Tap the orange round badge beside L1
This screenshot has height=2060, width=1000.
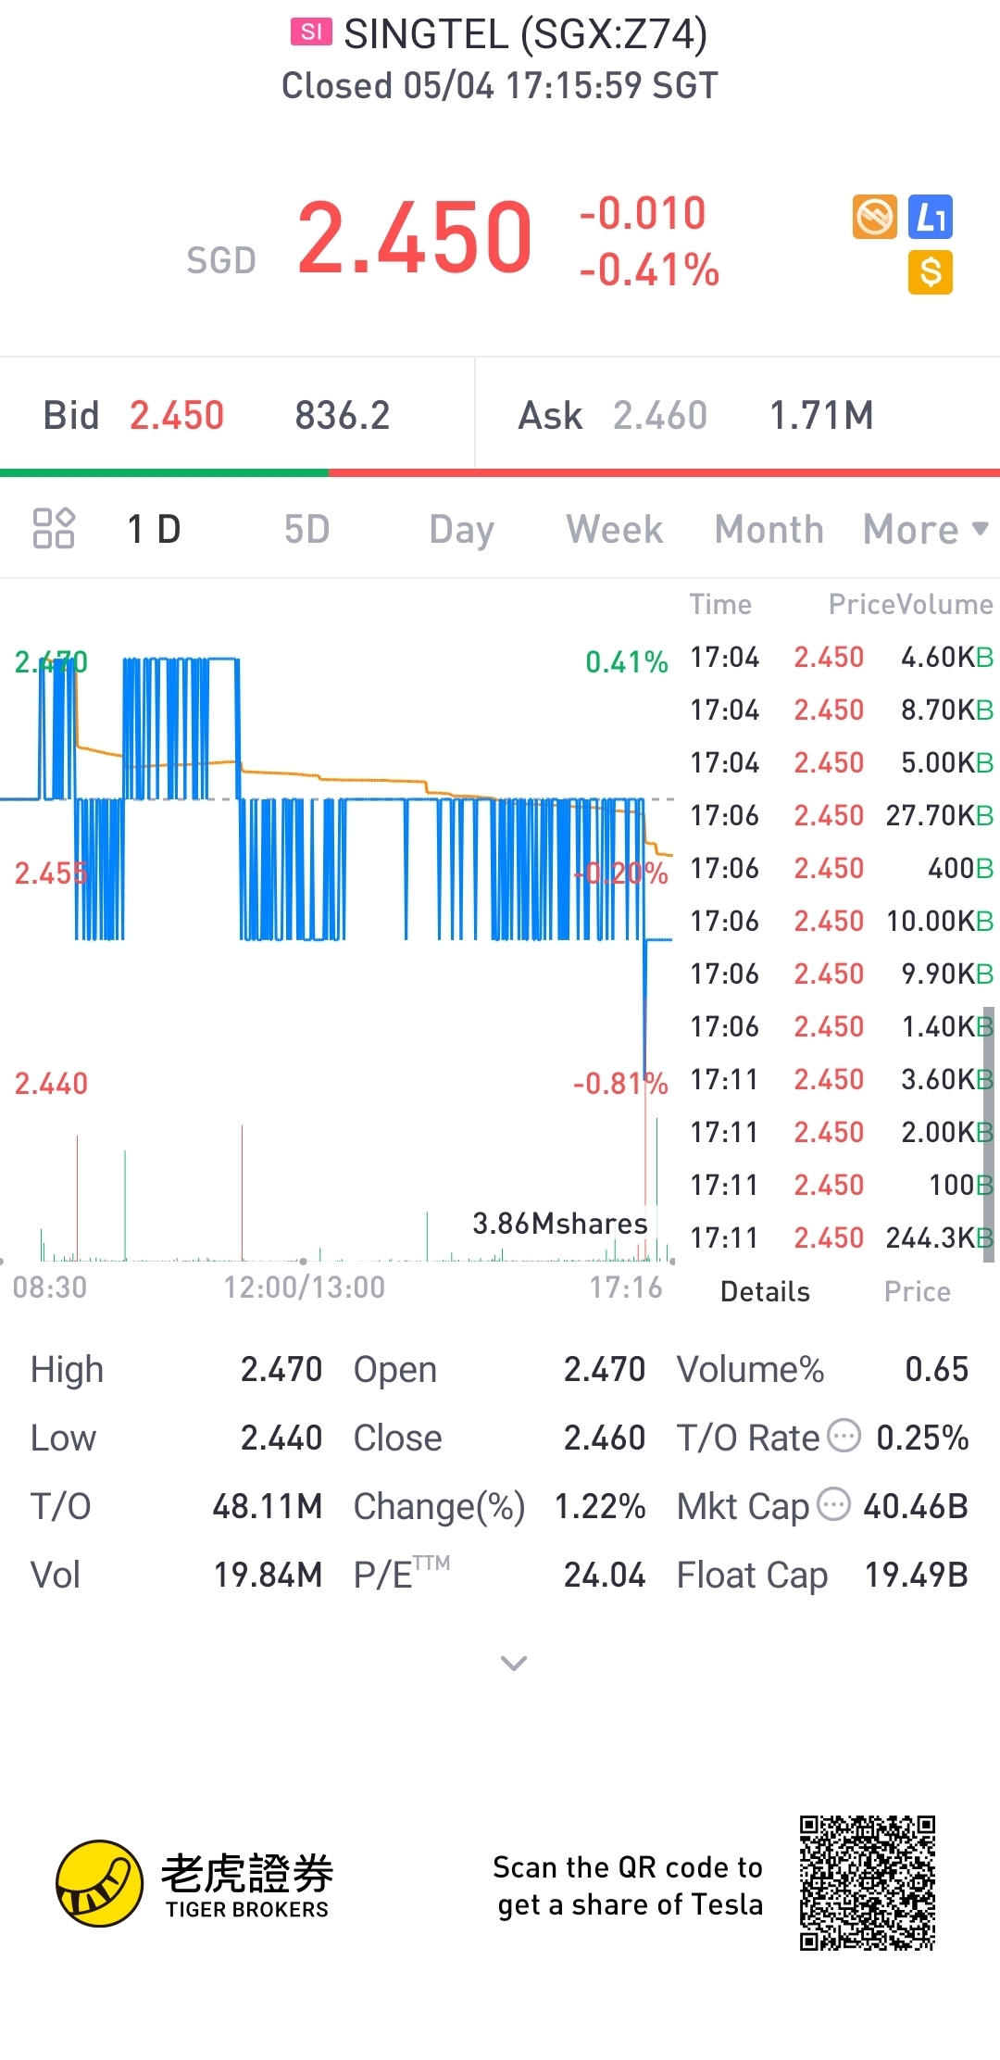(x=875, y=217)
